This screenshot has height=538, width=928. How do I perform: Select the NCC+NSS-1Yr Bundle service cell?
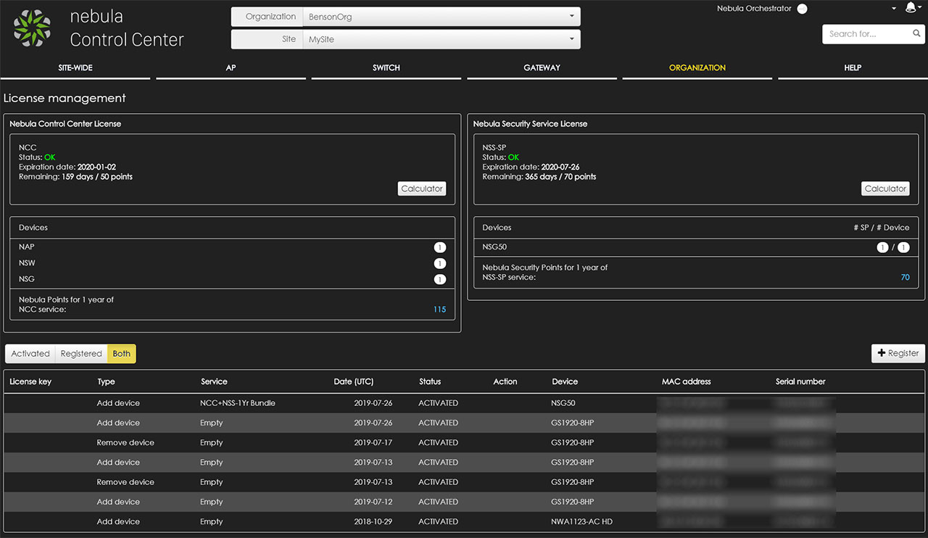pos(238,403)
